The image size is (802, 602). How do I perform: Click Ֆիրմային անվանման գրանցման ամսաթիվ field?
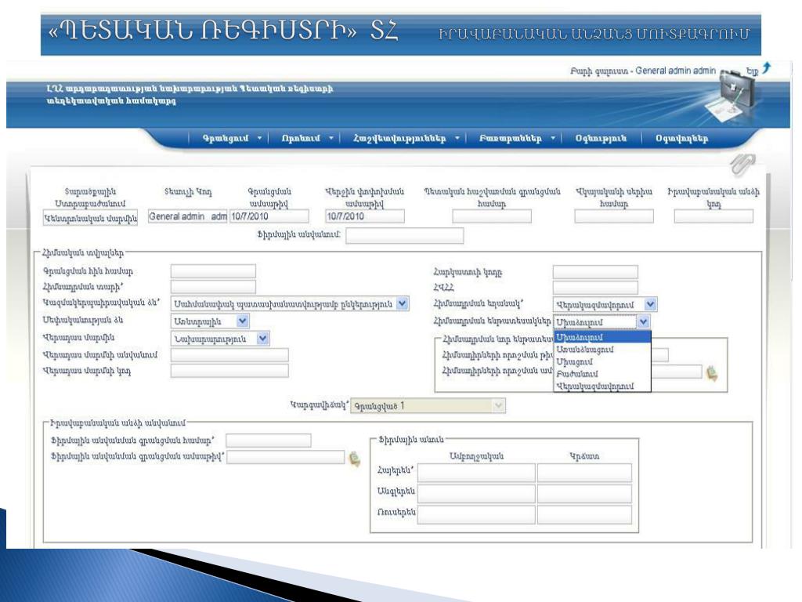pos(285,457)
